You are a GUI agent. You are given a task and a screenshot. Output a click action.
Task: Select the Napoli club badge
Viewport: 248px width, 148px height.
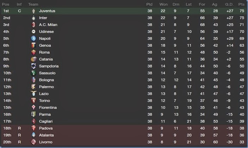[x=33, y=38]
